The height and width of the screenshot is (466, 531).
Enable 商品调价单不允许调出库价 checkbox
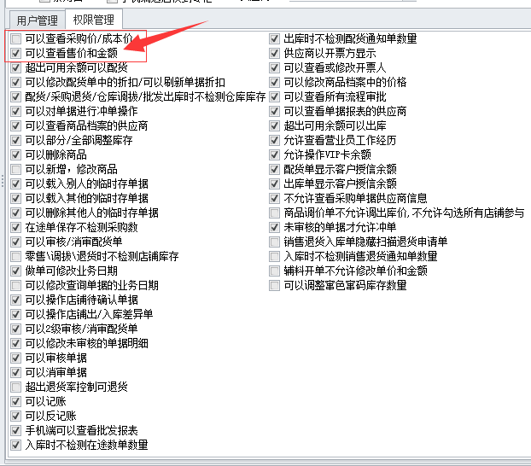274,213
